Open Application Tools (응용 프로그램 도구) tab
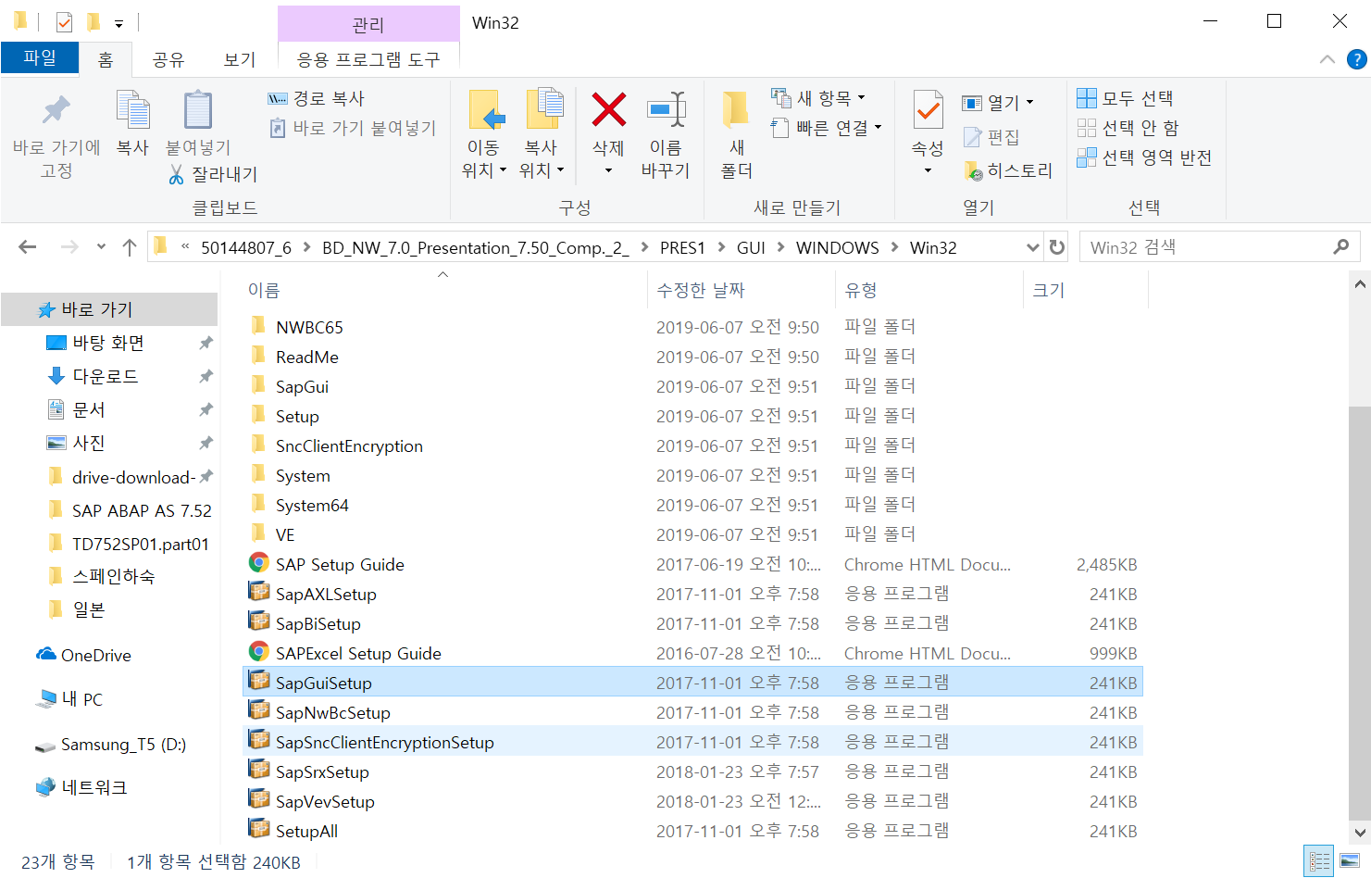This screenshot has height=878, width=1371. click(x=368, y=59)
